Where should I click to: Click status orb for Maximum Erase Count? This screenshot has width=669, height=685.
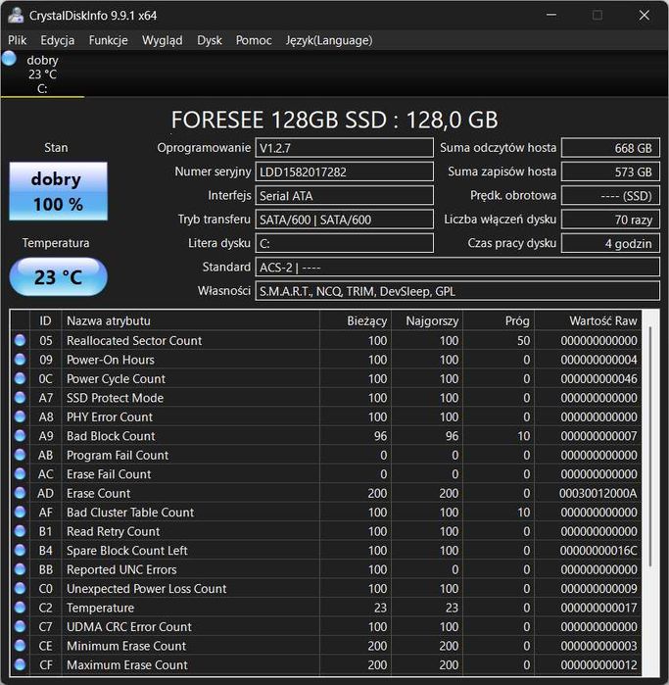pyautogui.click(x=21, y=664)
